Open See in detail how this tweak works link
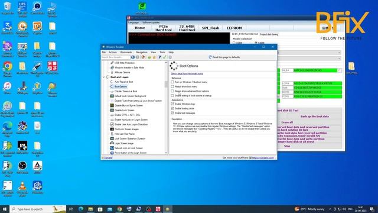 [x=187, y=73]
